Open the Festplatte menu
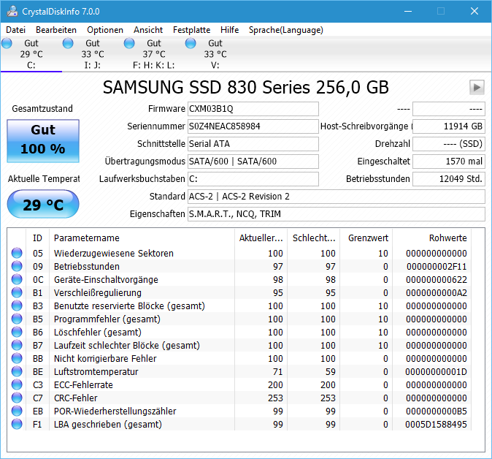This screenshot has height=459, width=492. [x=192, y=30]
